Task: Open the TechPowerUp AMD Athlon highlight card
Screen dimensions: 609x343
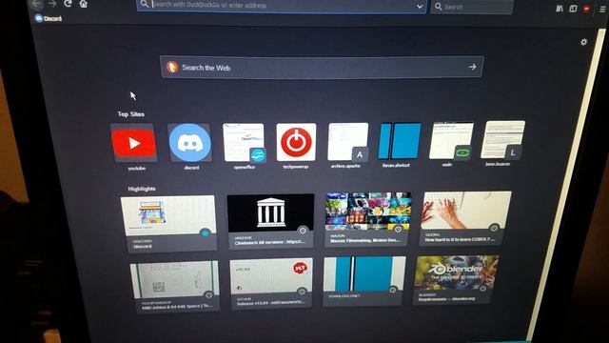Action: pyautogui.click(x=175, y=286)
